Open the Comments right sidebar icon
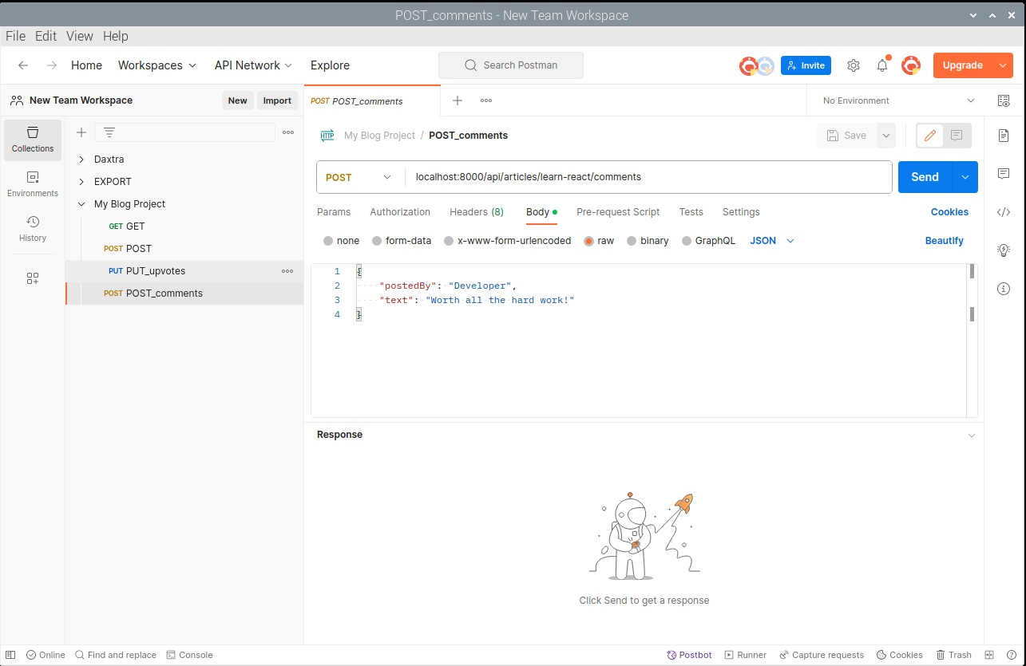Viewport: 1026px width, 666px height. point(1004,174)
